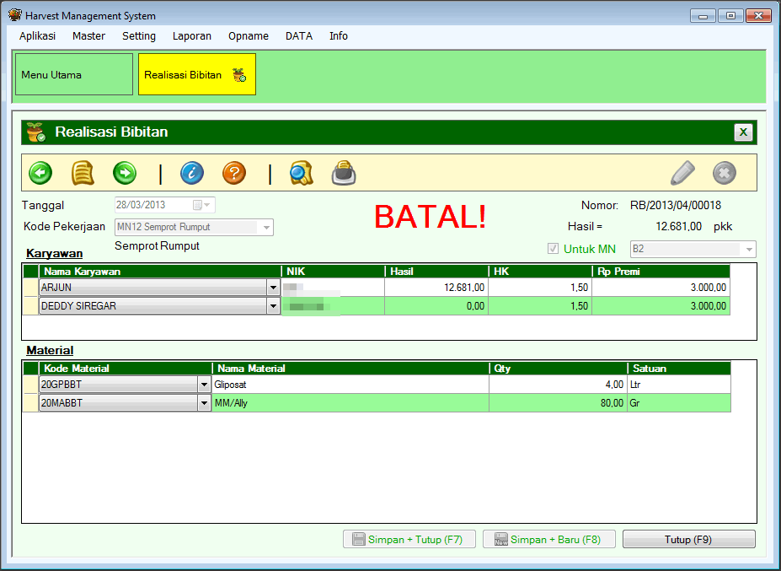Open the Laporan menu
781x571 pixels.
[191, 36]
